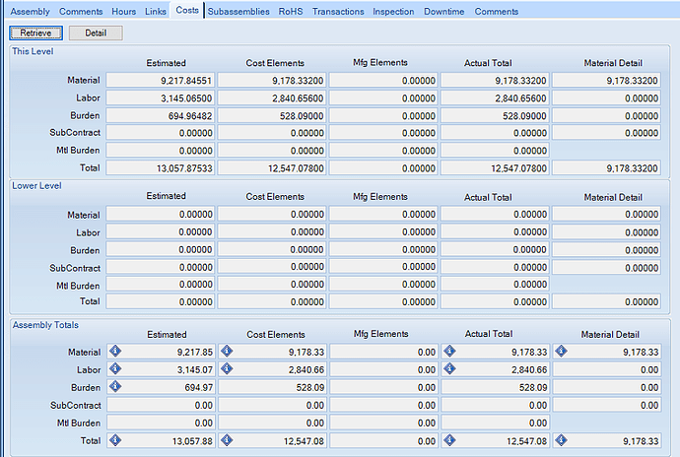Open the Links tab

tap(156, 12)
